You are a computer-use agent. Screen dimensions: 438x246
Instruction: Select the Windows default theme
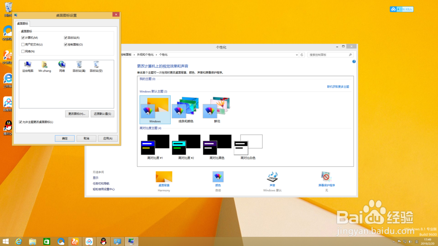[155, 110]
